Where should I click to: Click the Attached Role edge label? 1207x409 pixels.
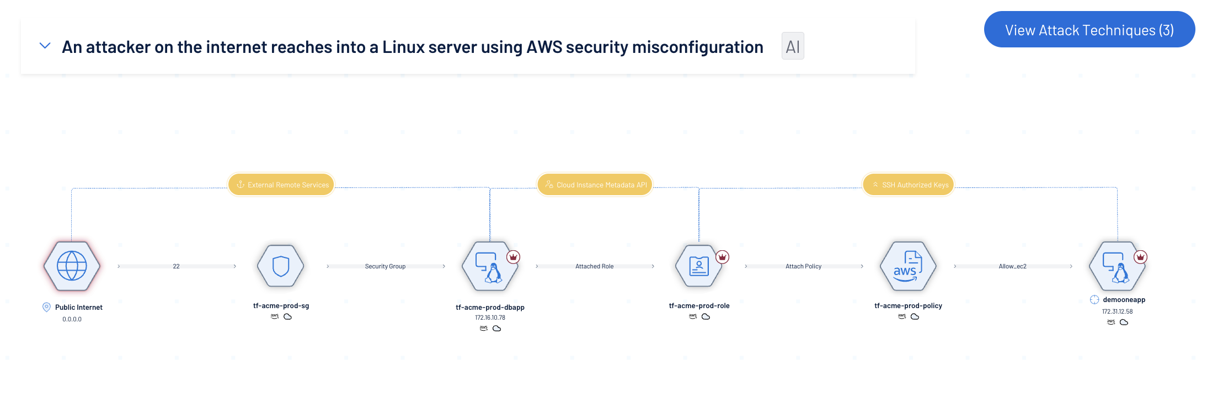coord(594,266)
